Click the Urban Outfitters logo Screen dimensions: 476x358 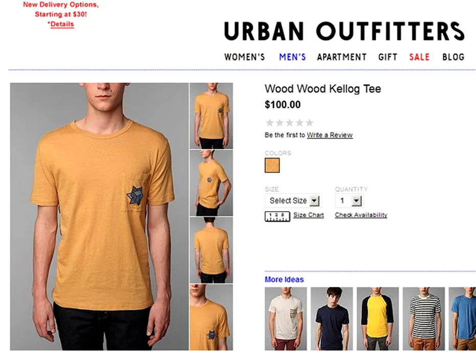click(344, 31)
